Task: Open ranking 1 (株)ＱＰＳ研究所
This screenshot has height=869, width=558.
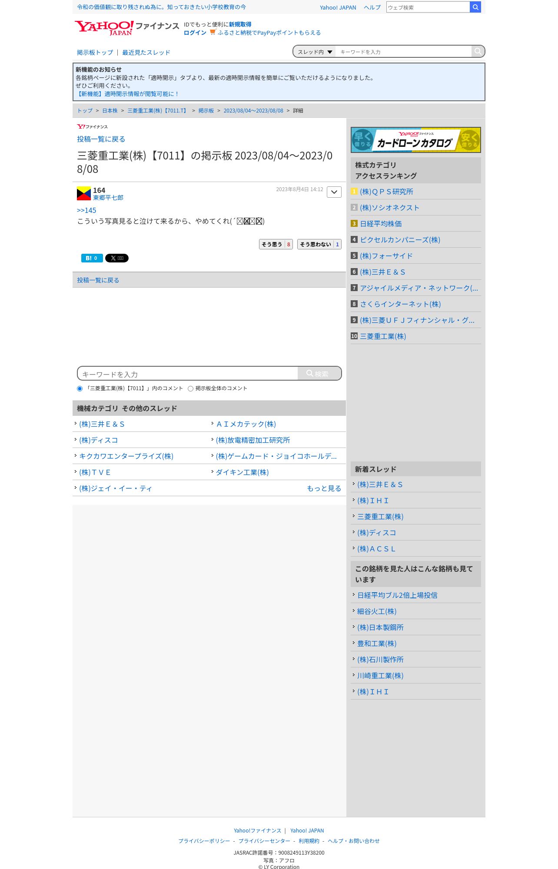Action: coord(386,192)
